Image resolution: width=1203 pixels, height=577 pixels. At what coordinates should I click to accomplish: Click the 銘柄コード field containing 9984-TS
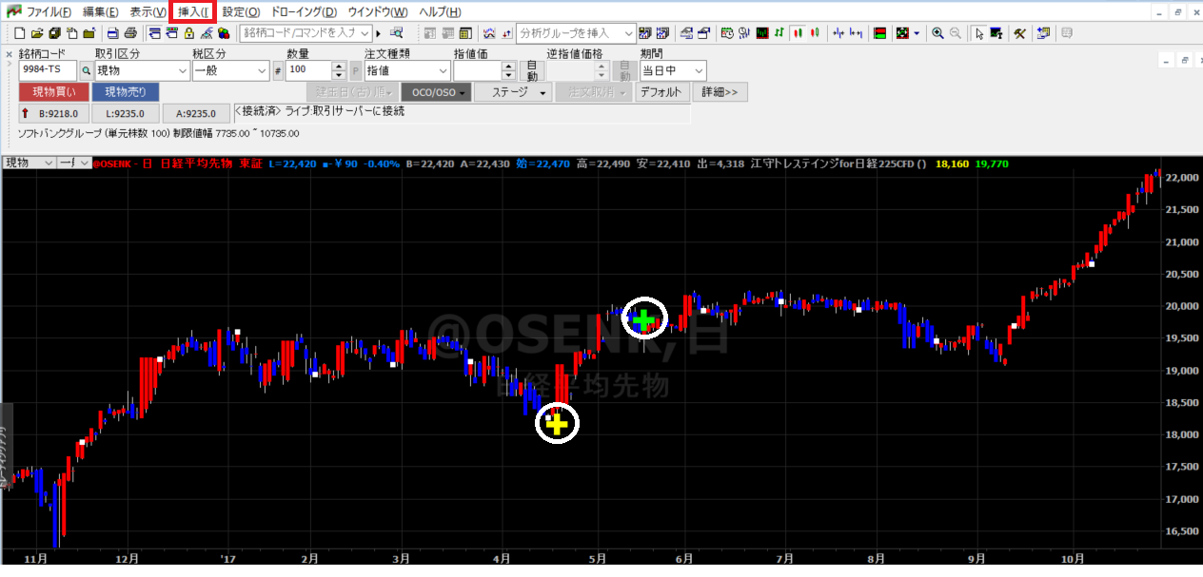(x=48, y=70)
